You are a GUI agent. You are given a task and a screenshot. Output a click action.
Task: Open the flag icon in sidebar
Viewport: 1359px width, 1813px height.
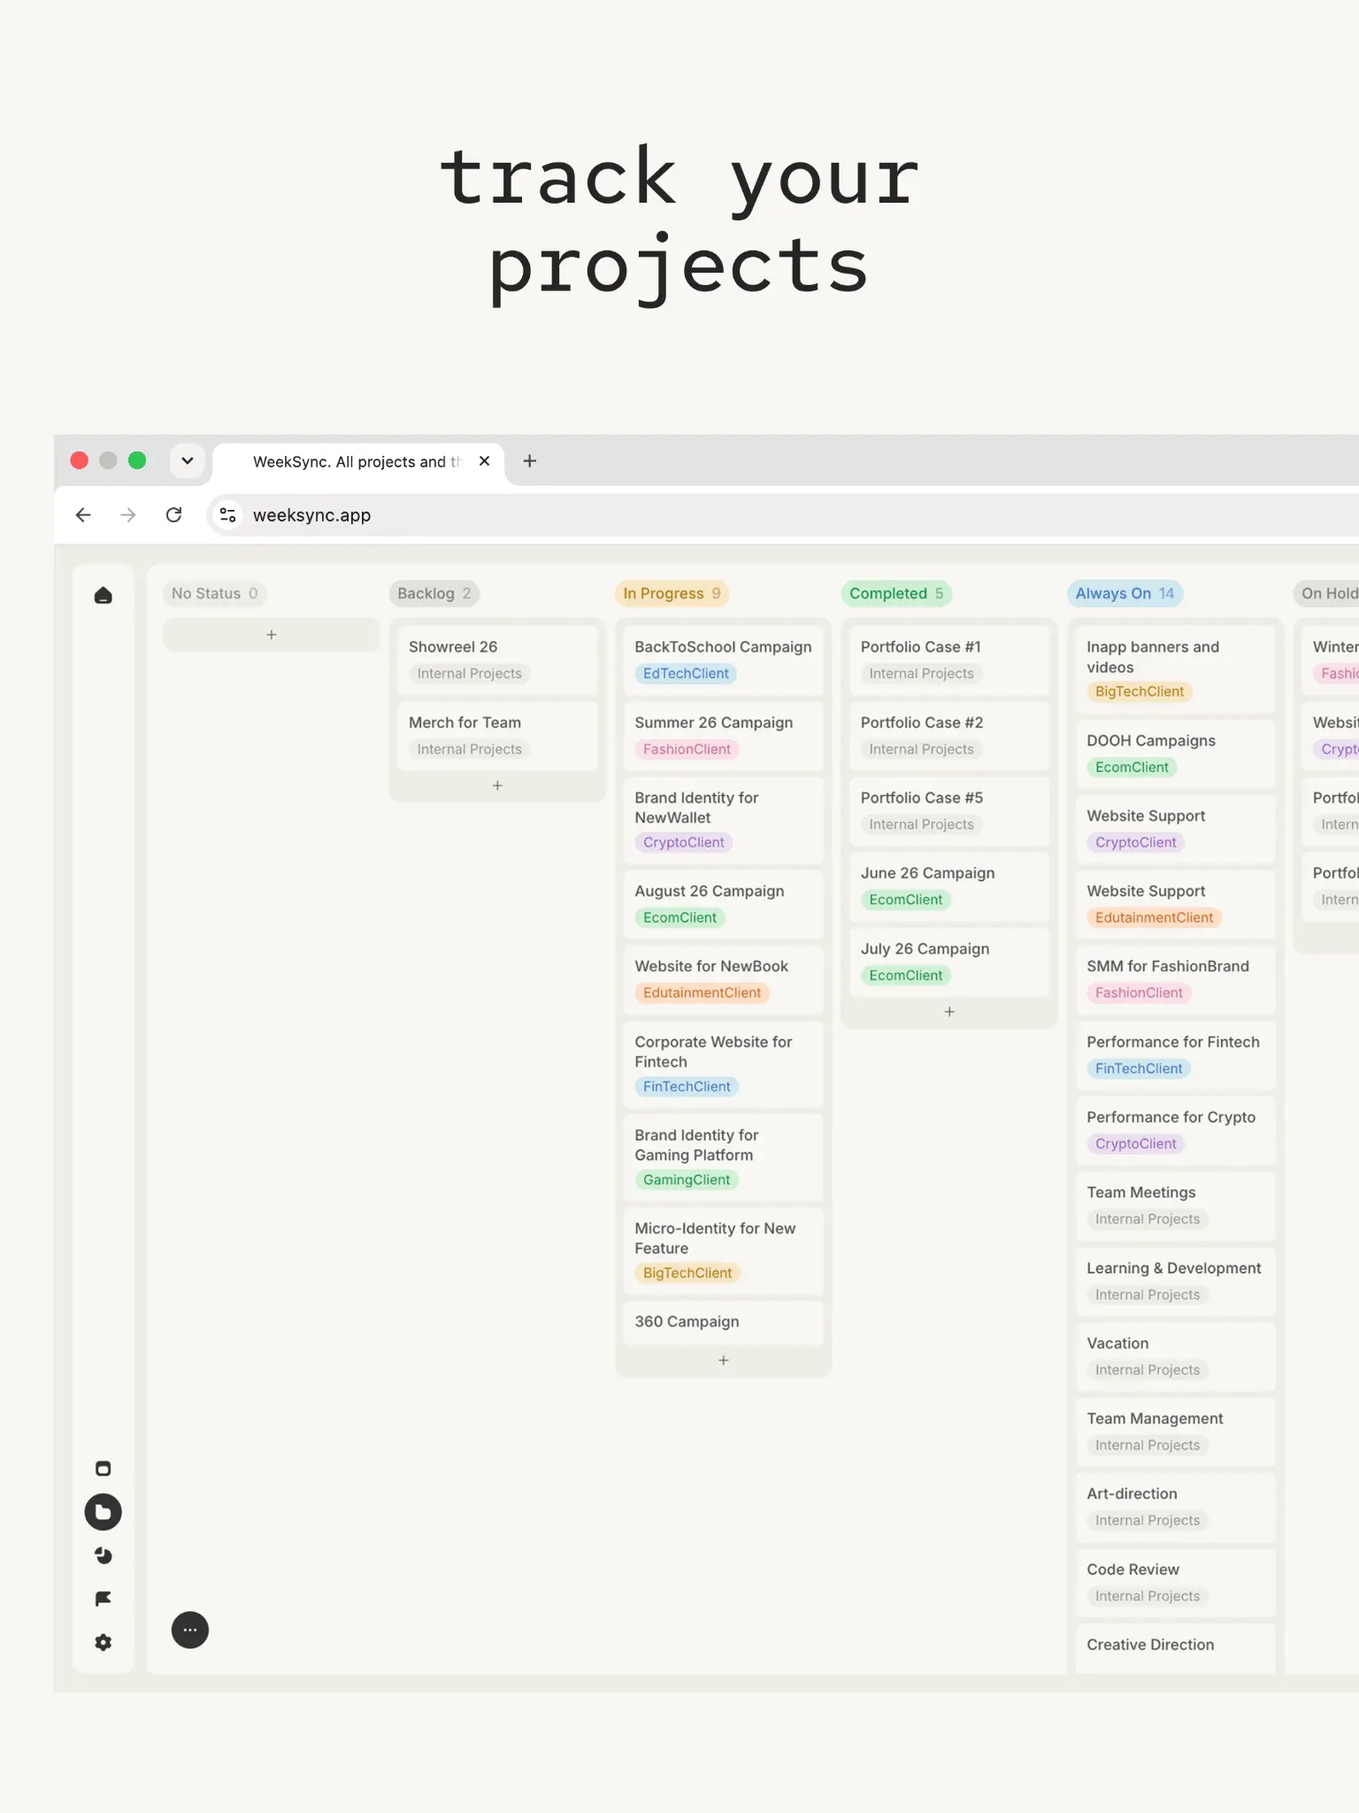tap(103, 1599)
